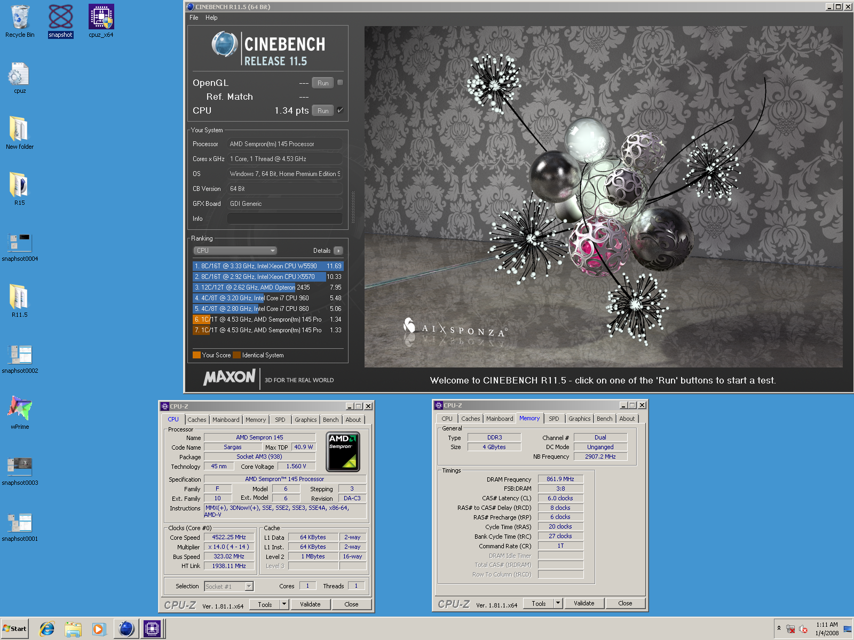Viewport: 854px width, 640px height.
Task: Select the snaphsot0001 image icon
Action: tap(20, 527)
